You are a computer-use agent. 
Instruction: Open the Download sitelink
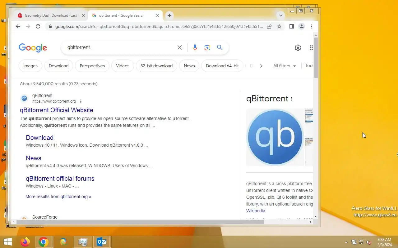[39, 138]
